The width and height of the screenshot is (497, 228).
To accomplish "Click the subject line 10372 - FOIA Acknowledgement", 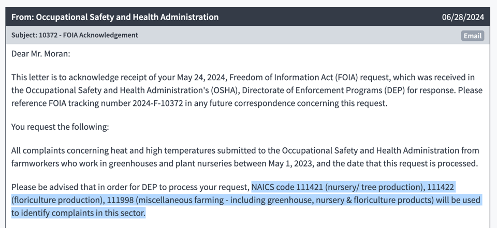I will point(75,35).
